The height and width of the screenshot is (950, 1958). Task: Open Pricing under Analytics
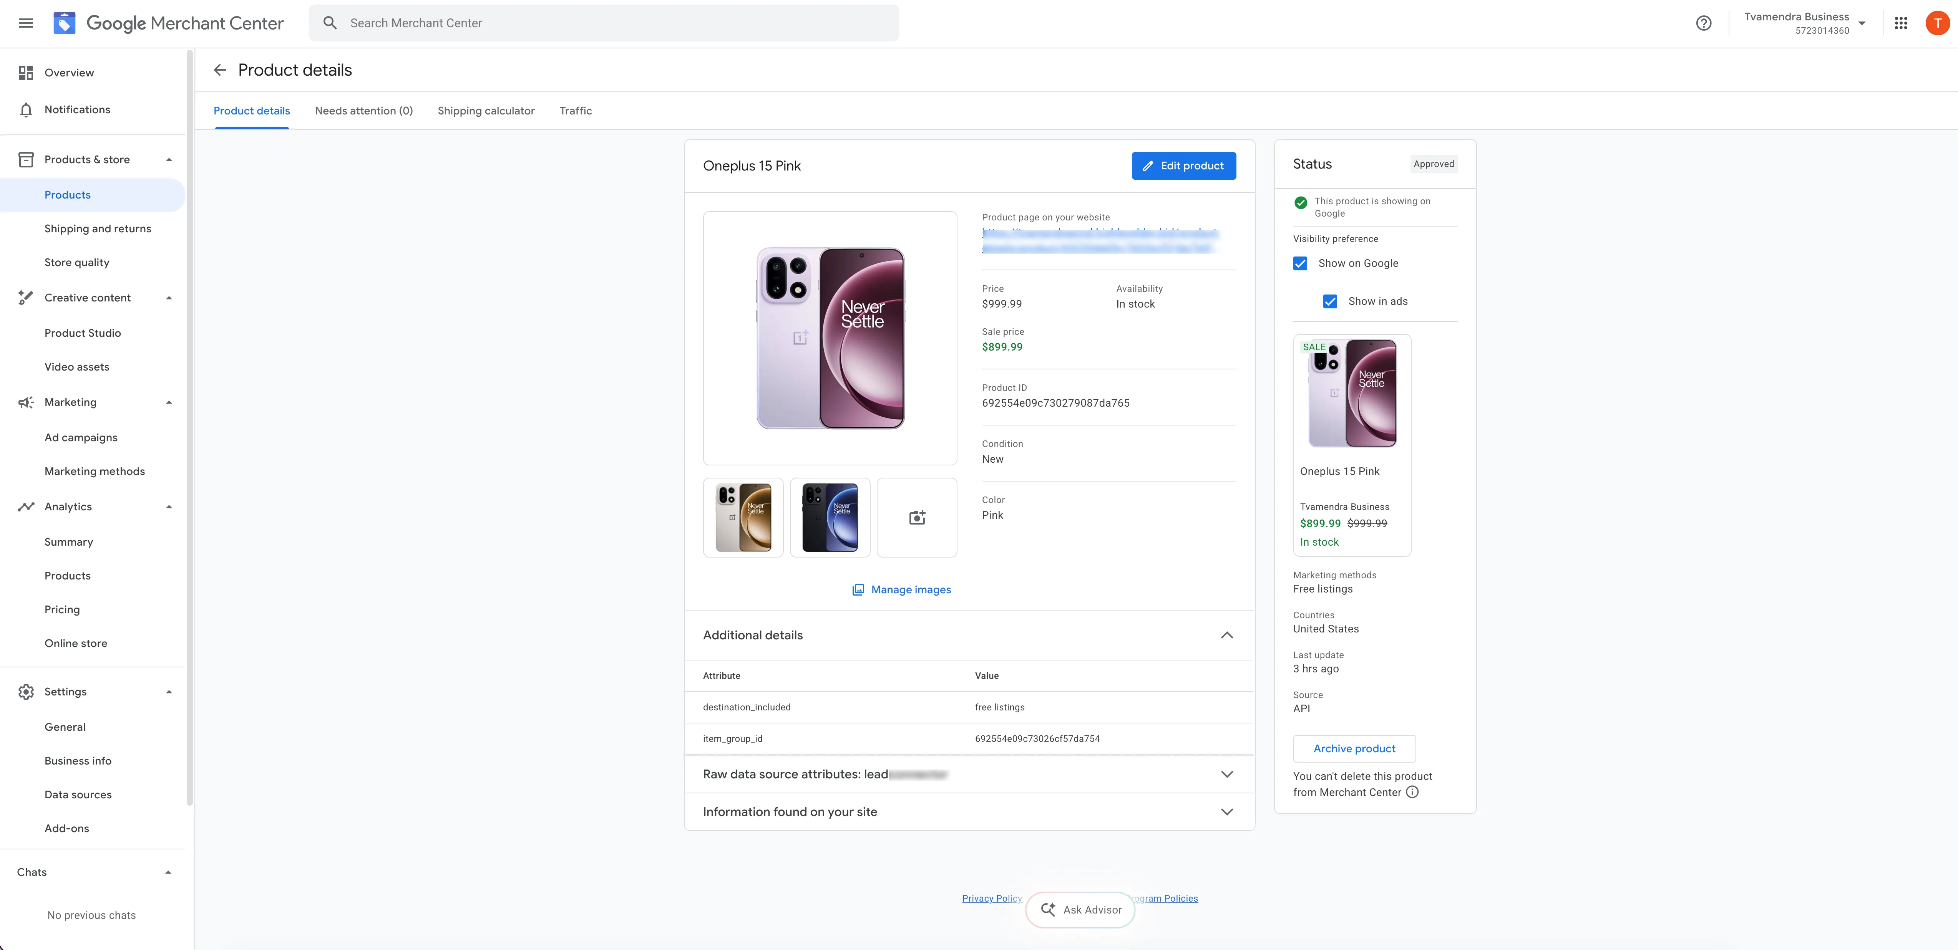pyautogui.click(x=62, y=609)
